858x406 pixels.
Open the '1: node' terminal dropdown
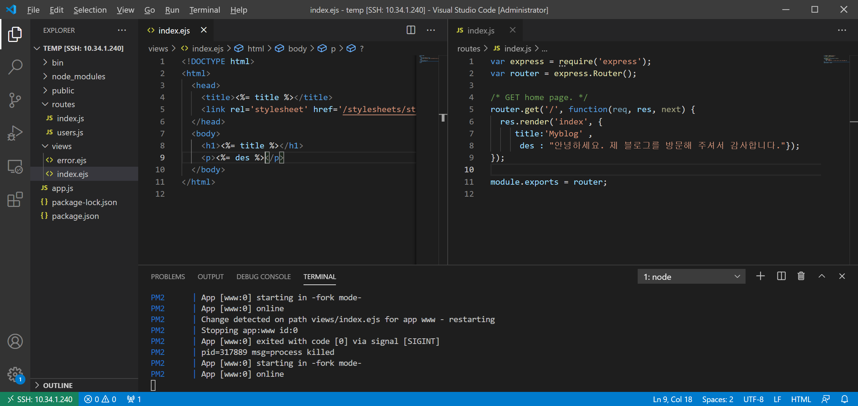coord(691,277)
